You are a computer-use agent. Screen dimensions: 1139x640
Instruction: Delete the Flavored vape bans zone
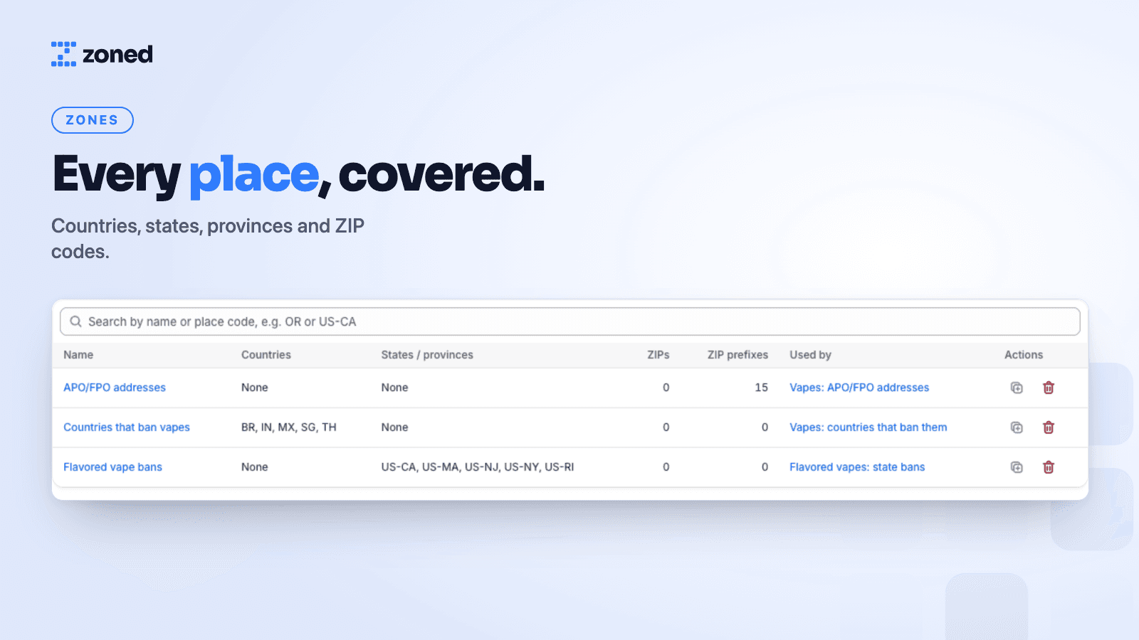1049,467
